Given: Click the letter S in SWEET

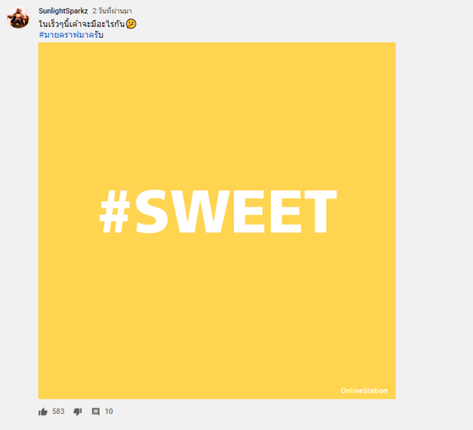Looking at the screenshot, I should 151,211.
